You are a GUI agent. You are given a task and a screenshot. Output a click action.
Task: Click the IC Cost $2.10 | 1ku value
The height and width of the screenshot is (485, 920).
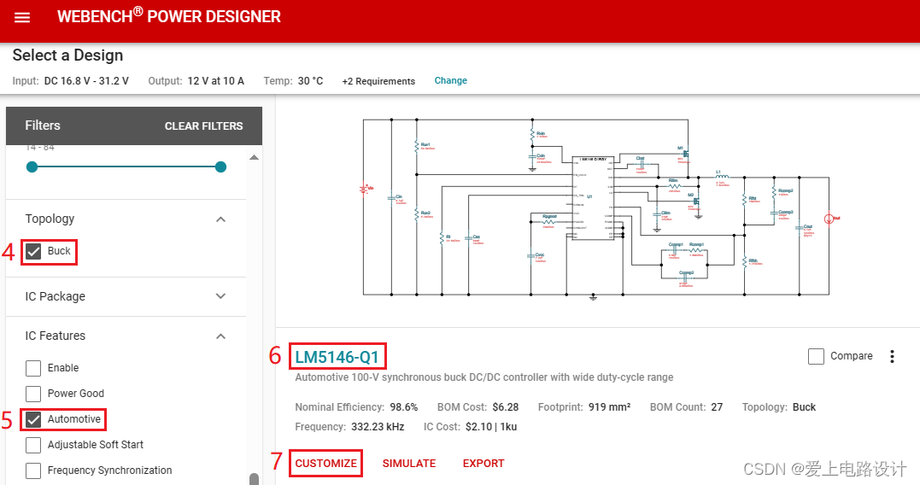(x=491, y=427)
